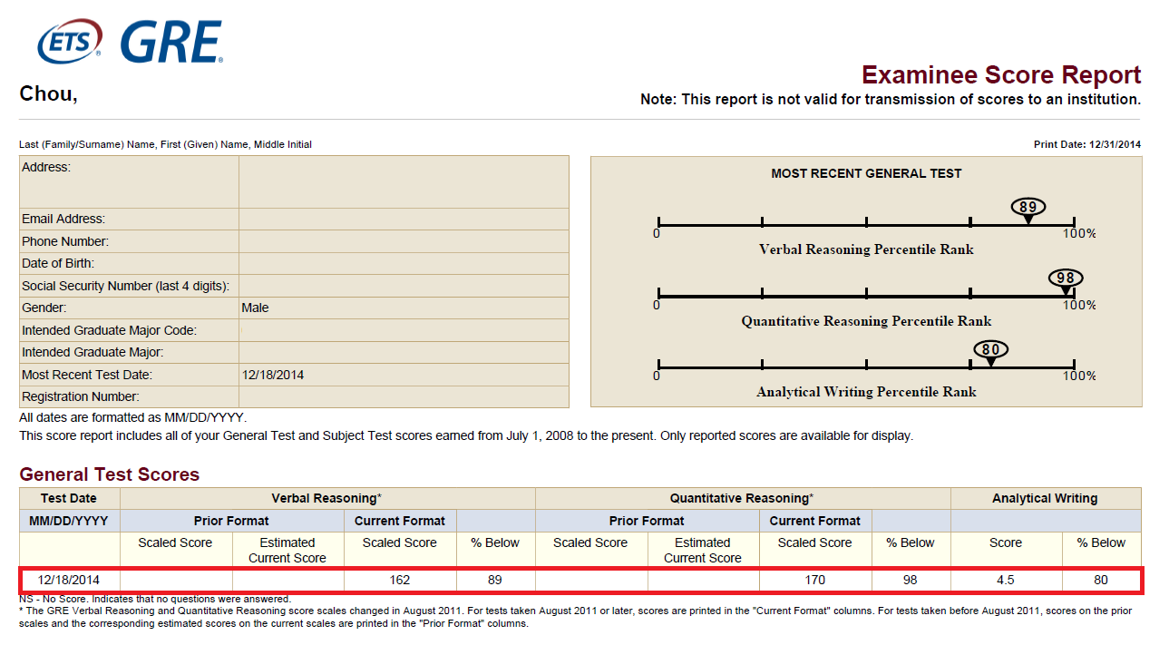Click the "Print Date: 12/31/2014" text
Screen dimensions: 1169x645
[x=1087, y=145]
